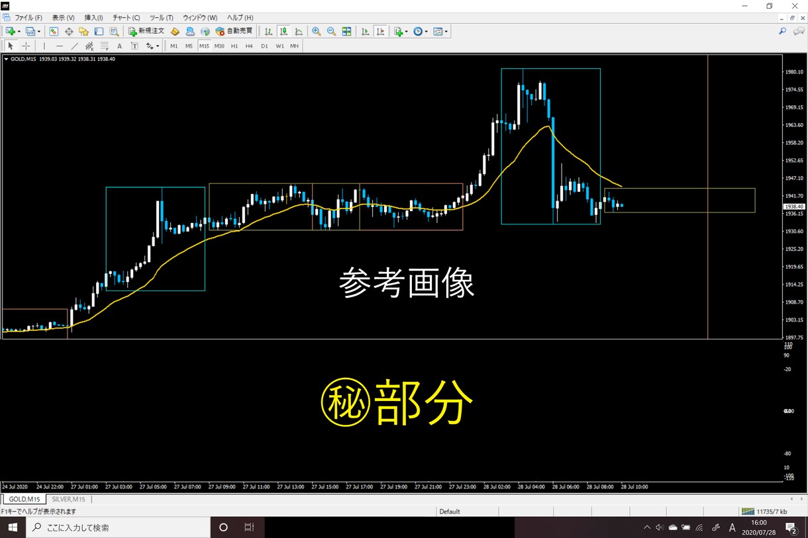The image size is (808, 538).
Task: Click the Windows taskbar search box
Action: coord(119,527)
